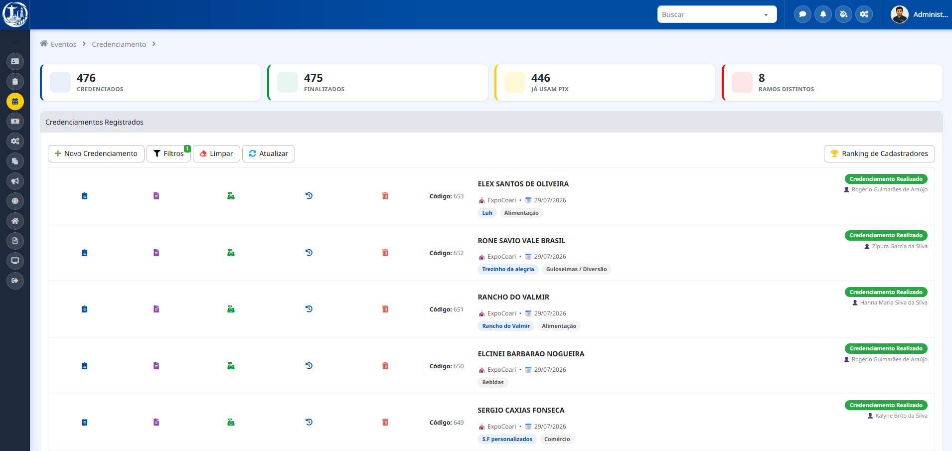This screenshot has height=451, width=952.
Task: Click the user avatar picture
Action: pyautogui.click(x=899, y=14)
